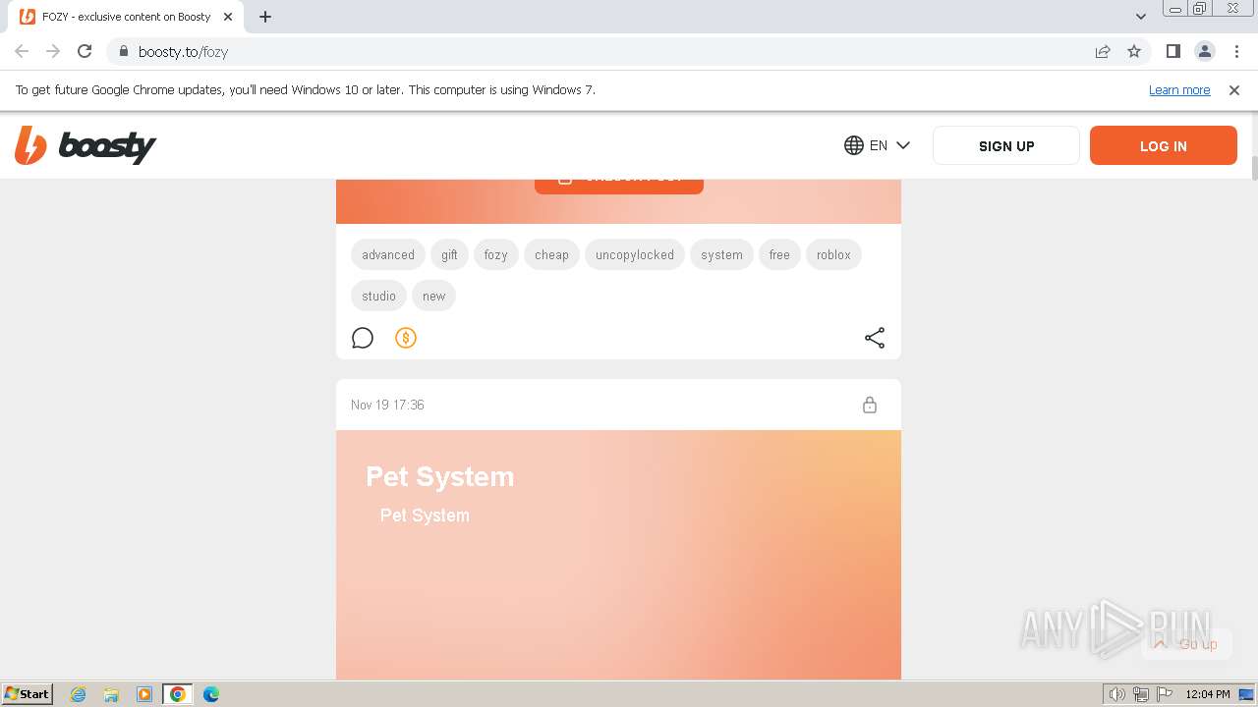This screenshot has height=707, width=1258.
Task: Select the cheap tag
Action: coord(551,254)
